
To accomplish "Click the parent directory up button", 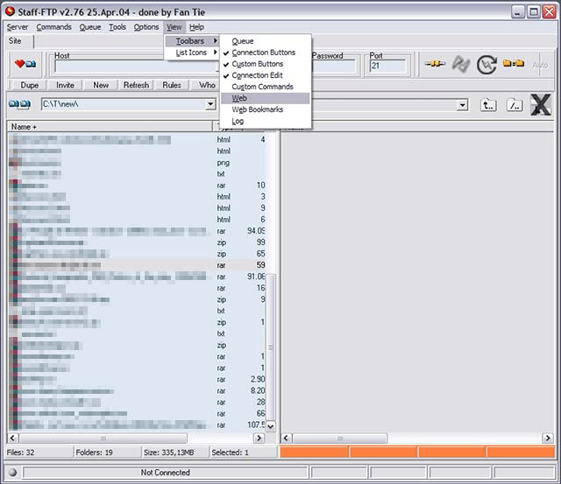I will (x=489, y=105).
